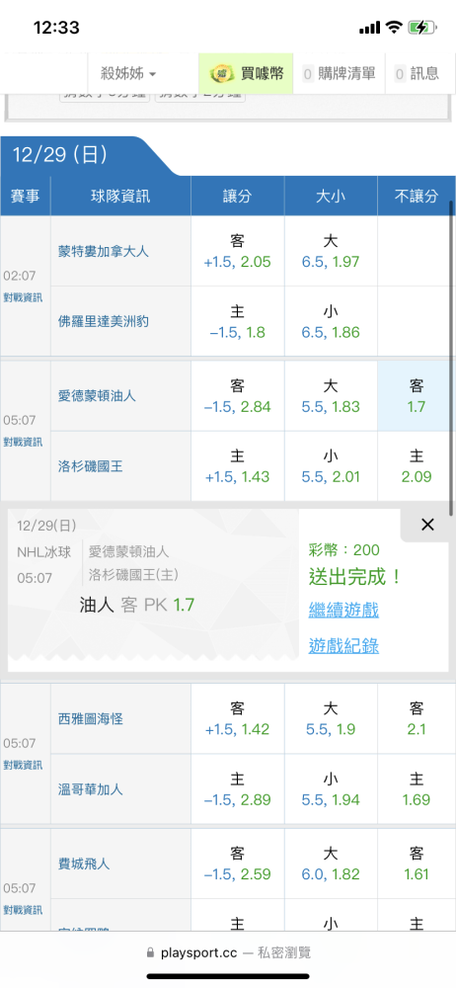Viewport: 456px width, 988px height.
Task: Open the 訊息 messages menu item
Action: (417, 74)
